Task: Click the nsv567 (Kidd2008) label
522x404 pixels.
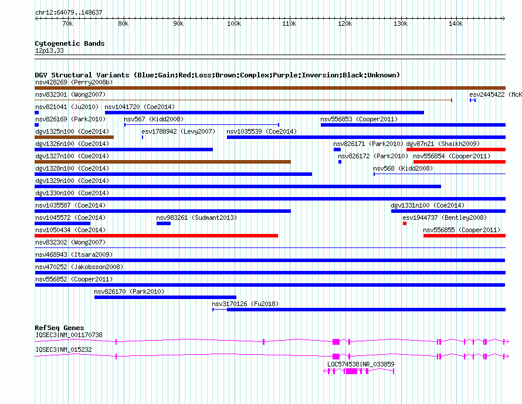Action: pos(154,119)
